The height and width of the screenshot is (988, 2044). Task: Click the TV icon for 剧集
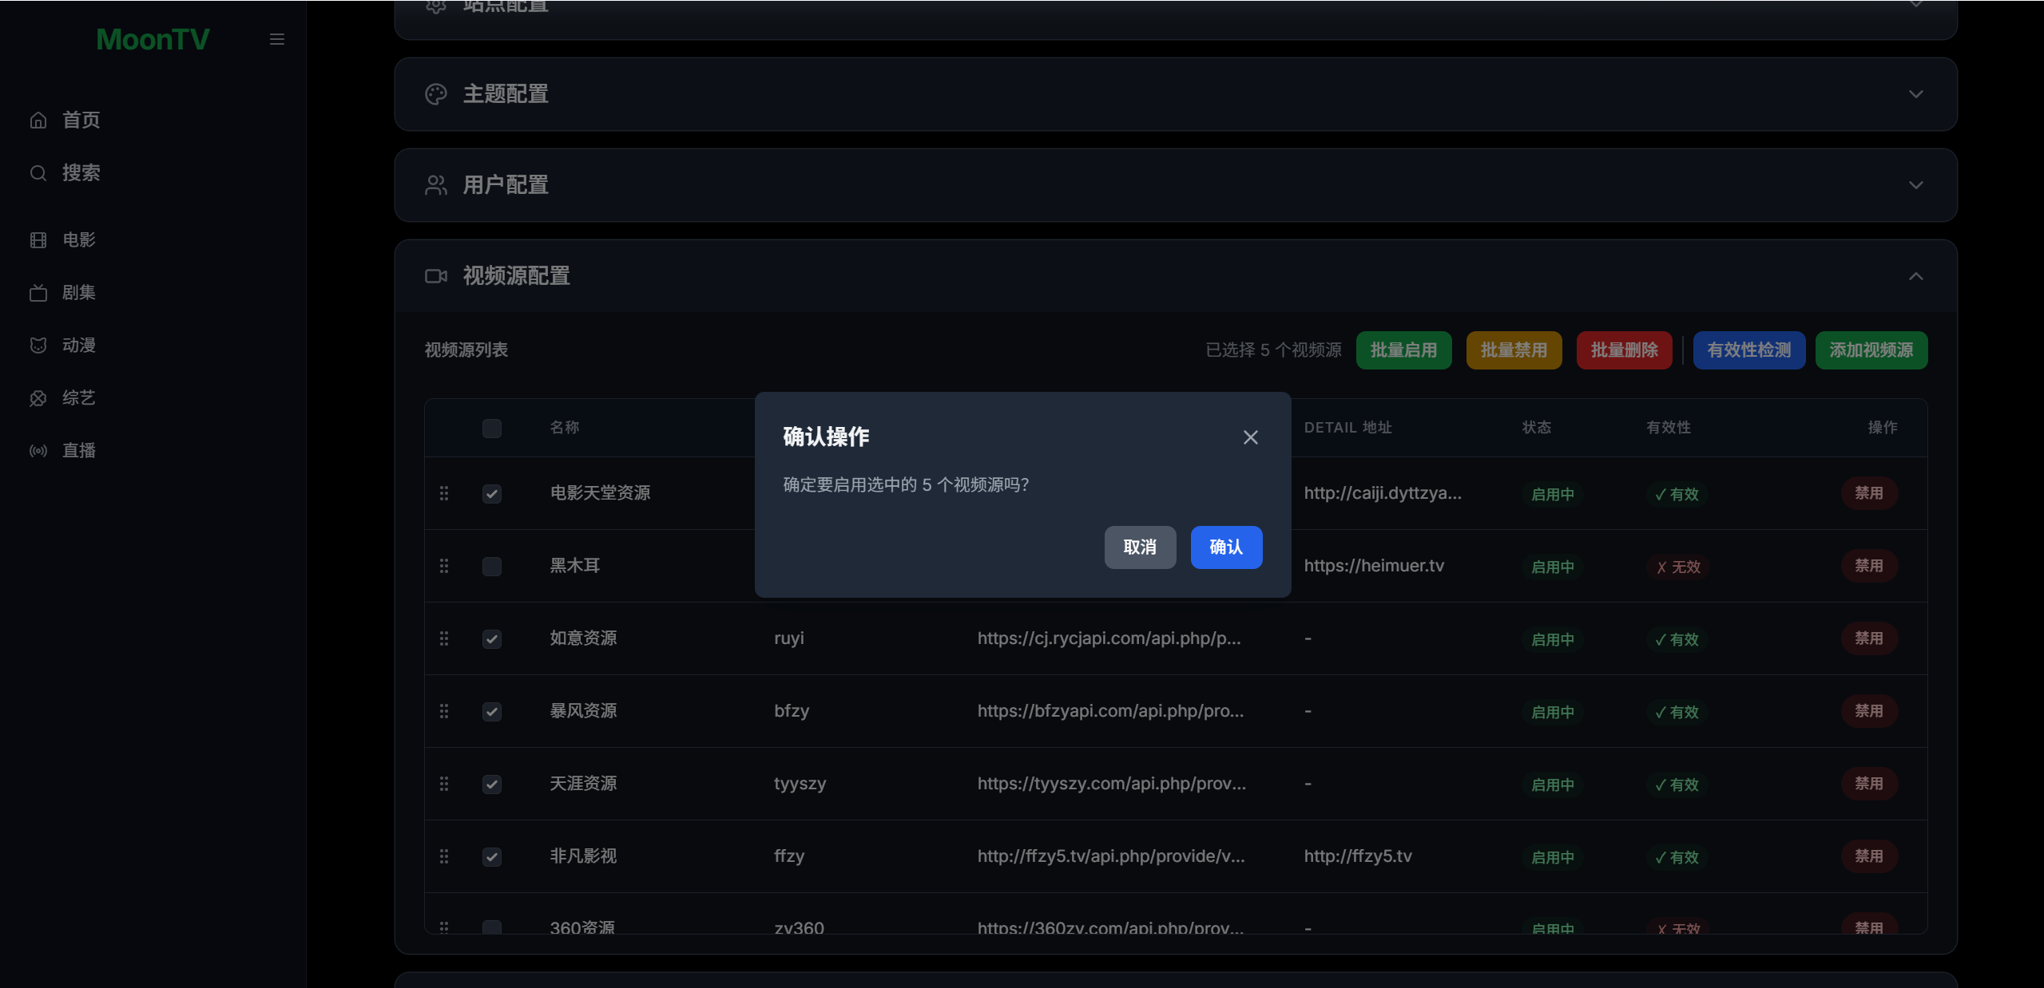pos(38,293)
